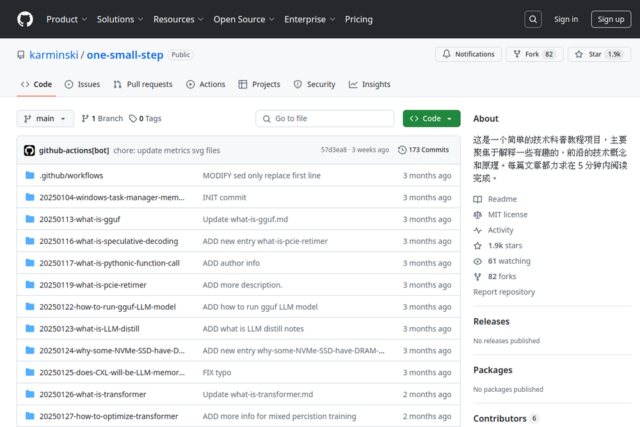Click the star icon beside 1.9k stars

477,246
